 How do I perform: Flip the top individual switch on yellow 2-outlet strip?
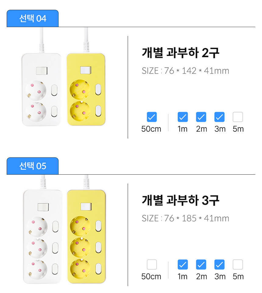point(98,89)
